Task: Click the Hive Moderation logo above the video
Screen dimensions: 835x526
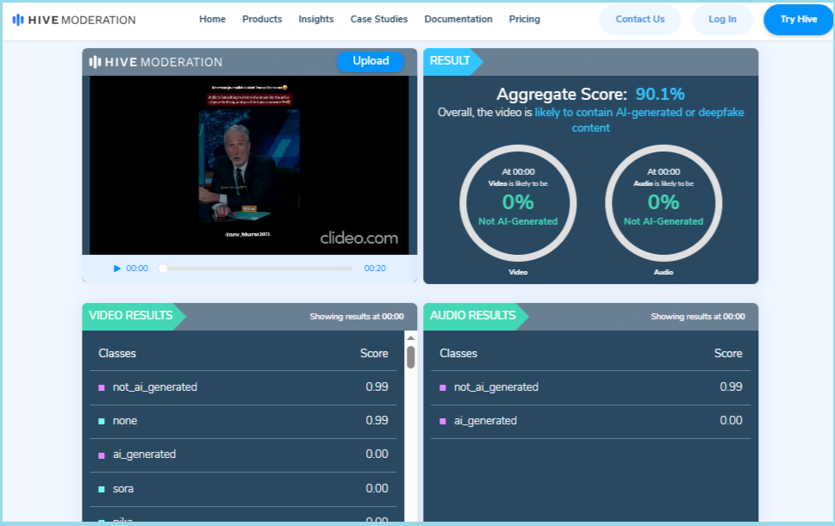Action: tap(155, 62)
